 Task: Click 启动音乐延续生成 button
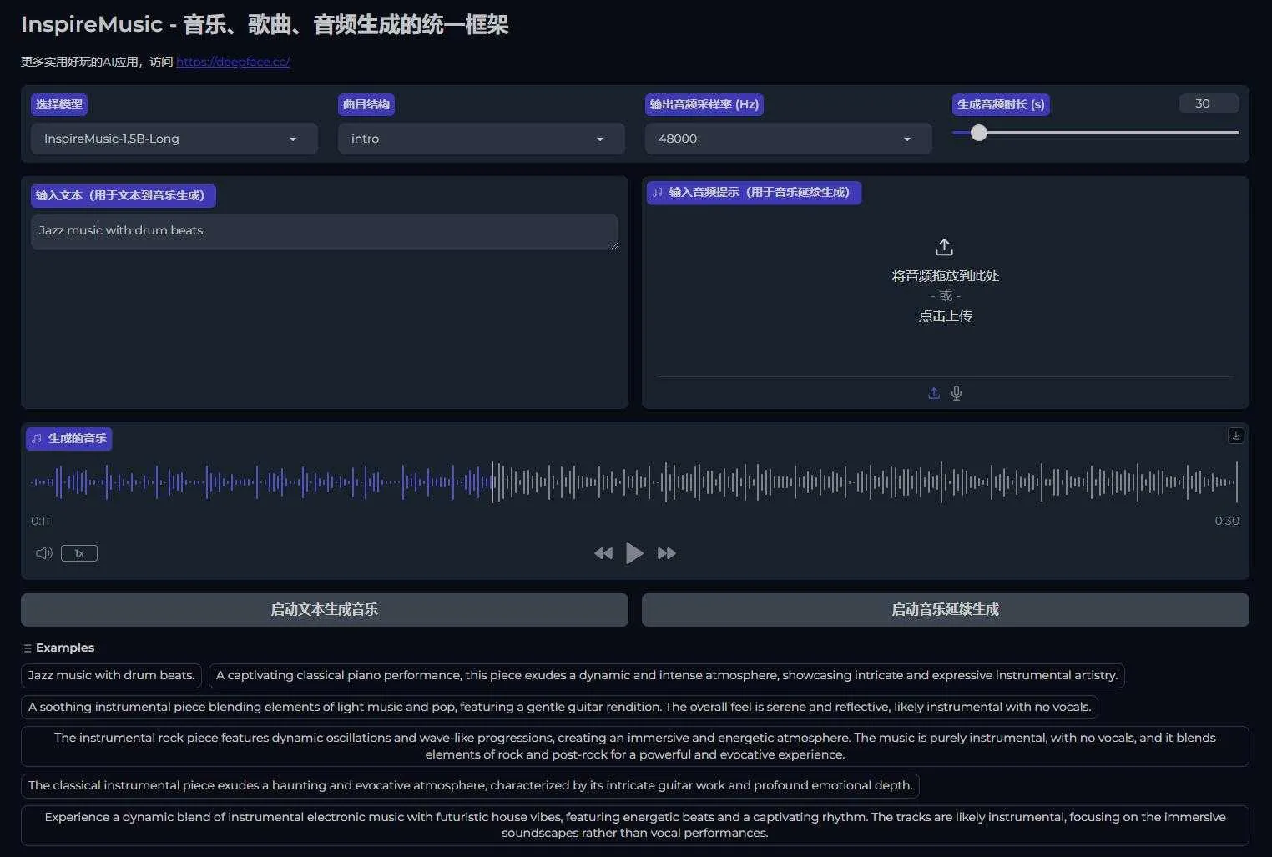(x=946, y=610)
